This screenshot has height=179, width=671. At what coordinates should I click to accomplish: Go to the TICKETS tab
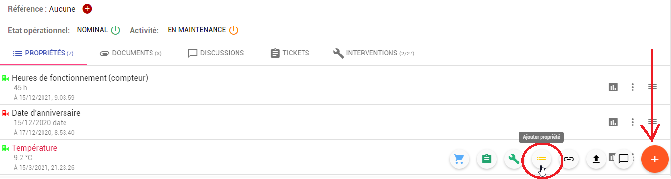[x=290, y=53]
